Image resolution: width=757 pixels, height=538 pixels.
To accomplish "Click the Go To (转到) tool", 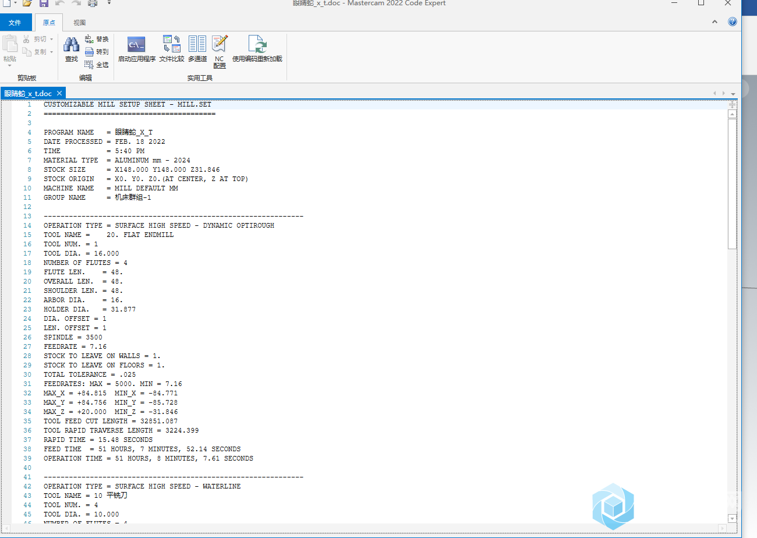I will [x=97, y=52].
